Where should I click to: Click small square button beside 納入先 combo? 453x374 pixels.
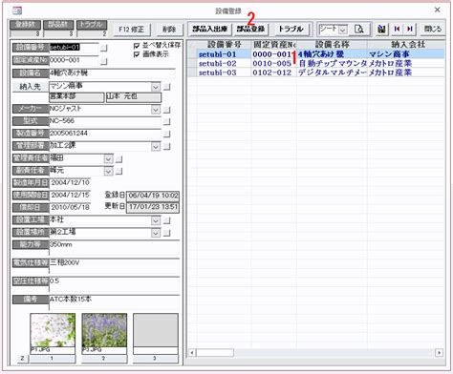(166, 87)
